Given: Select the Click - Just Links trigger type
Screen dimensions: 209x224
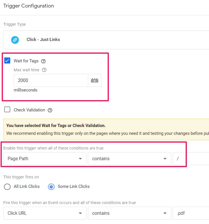Looking at the screenshot, I should click(43, 40).
